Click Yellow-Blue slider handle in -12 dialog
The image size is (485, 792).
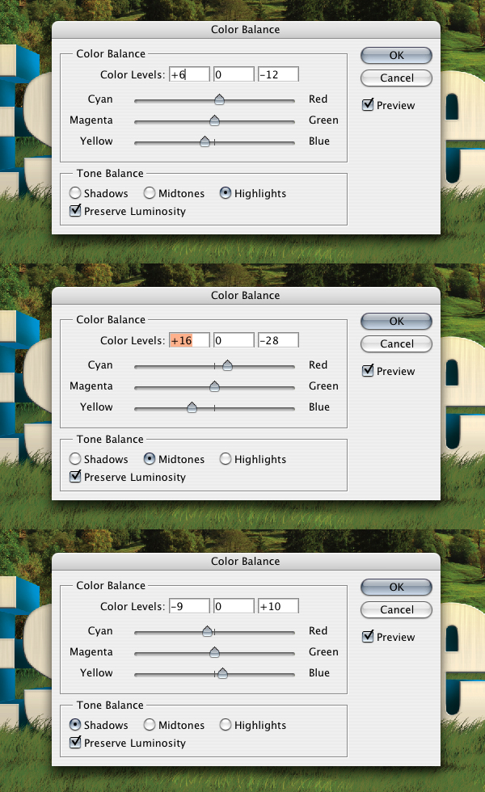(x=205, y=141)
